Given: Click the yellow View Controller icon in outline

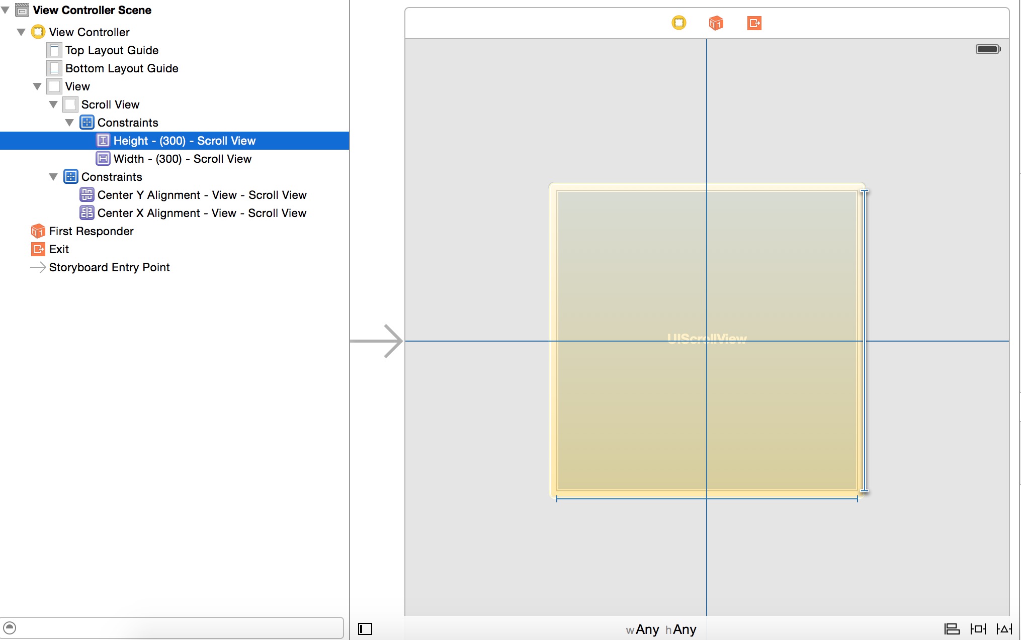Looking at the screenshot, I should [38, 32].
